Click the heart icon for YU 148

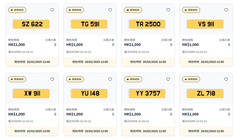pos(110,79)
